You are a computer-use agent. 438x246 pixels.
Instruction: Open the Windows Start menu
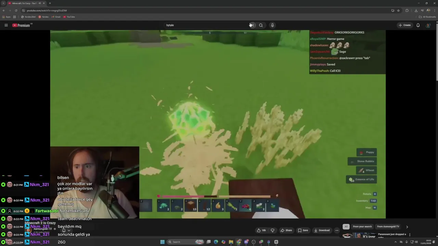(162, 242)
